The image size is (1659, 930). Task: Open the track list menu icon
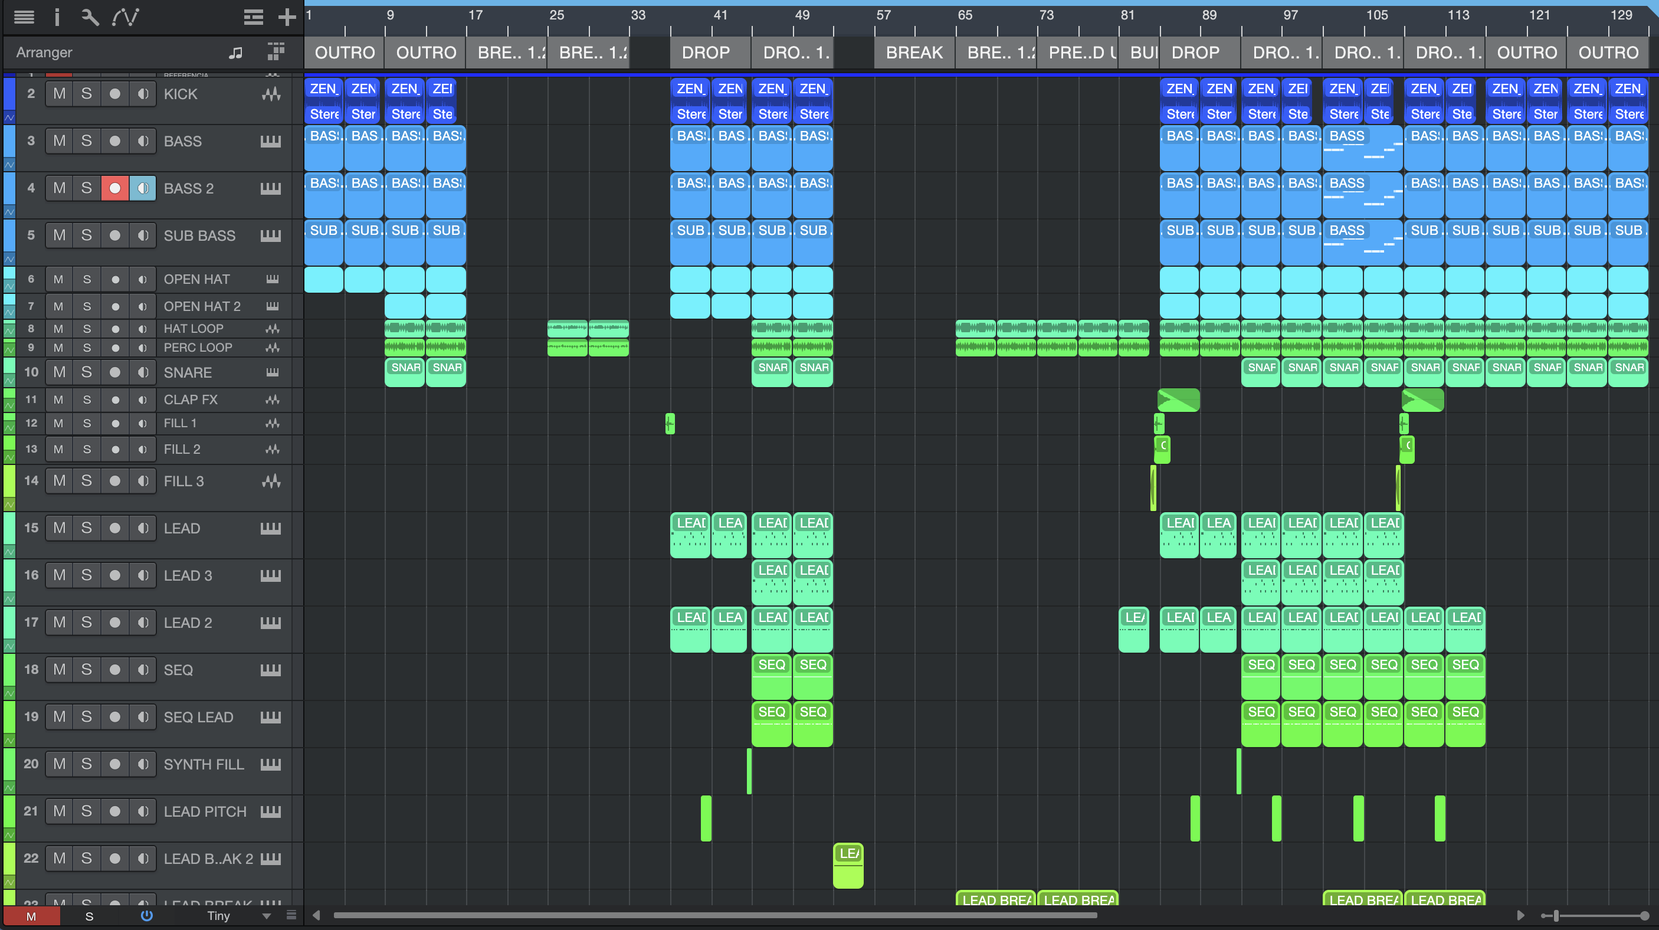click(24, 17)
